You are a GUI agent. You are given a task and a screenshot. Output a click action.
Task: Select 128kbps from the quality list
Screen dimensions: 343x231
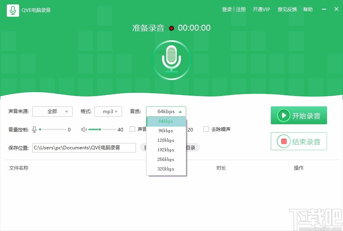click(x=166, y=140)
